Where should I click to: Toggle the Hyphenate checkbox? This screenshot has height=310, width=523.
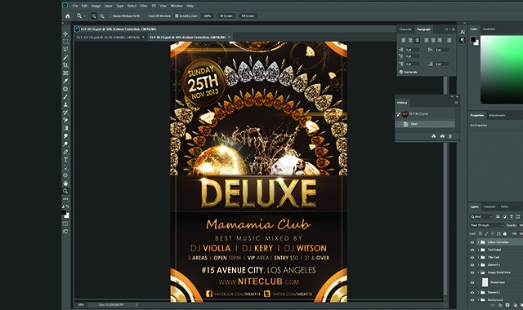click(401, 72)
